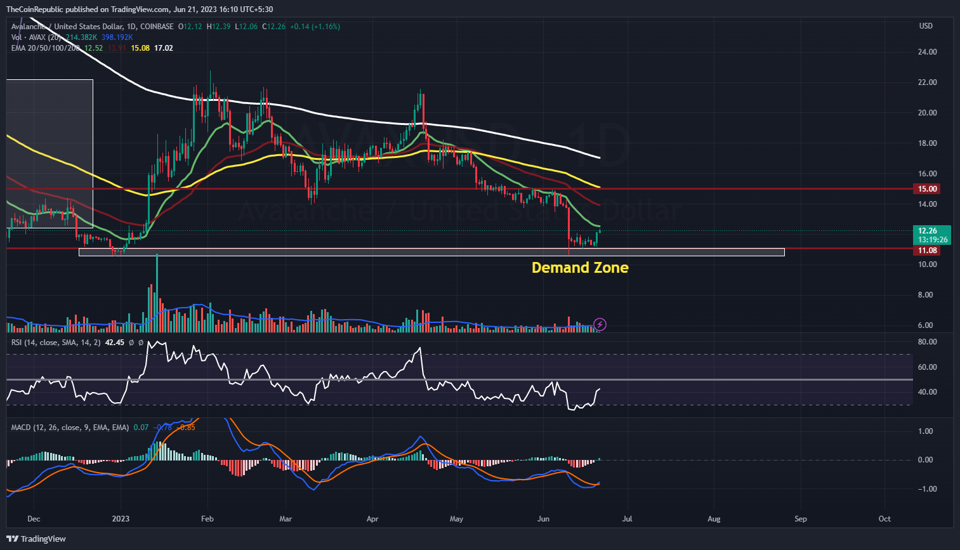Viewport: 960px width, 550px height.
Task: Click the TradingView logo at bottom left
Action: [36, 539]
